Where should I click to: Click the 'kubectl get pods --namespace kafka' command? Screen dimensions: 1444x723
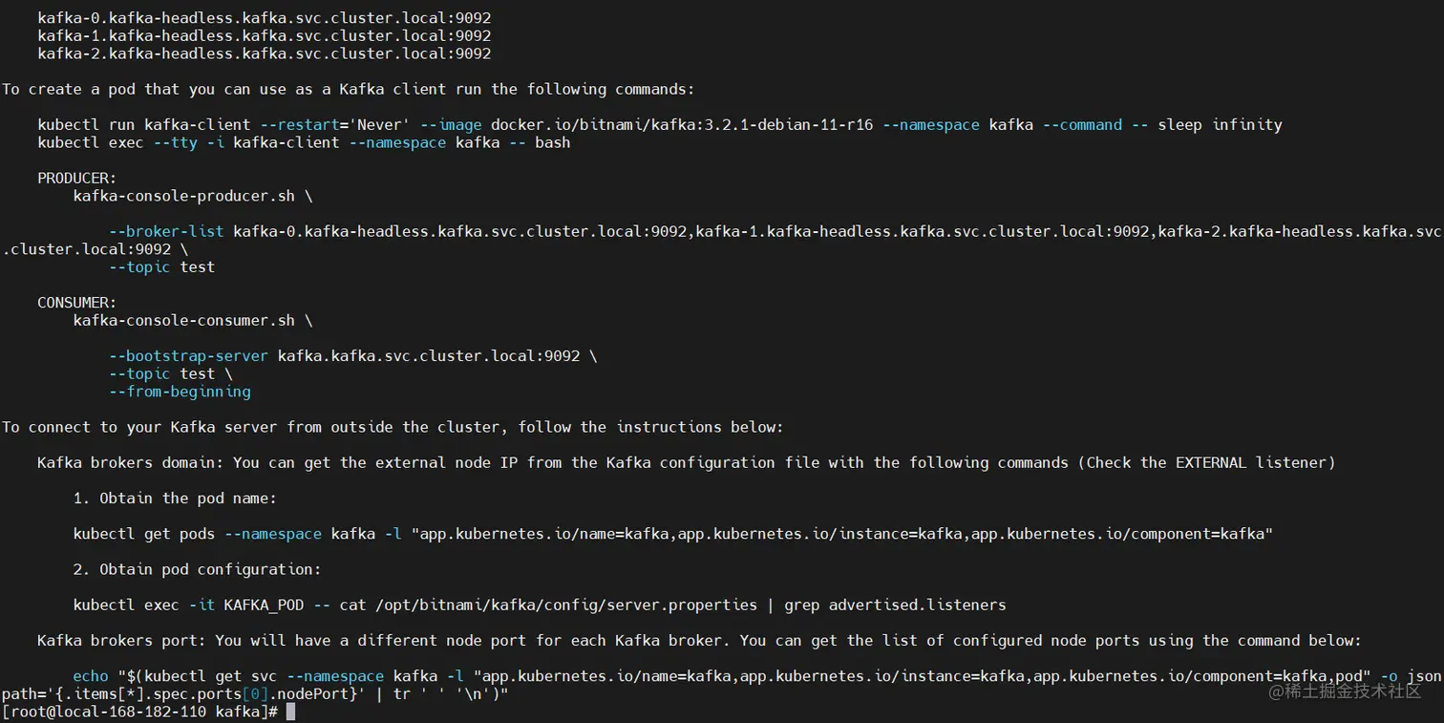pyautogui.click(x=673, y=534)
